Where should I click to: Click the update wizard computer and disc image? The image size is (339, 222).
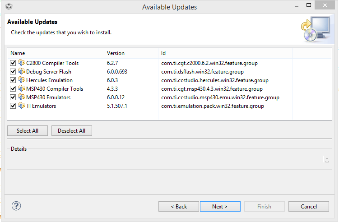[316, 29]
